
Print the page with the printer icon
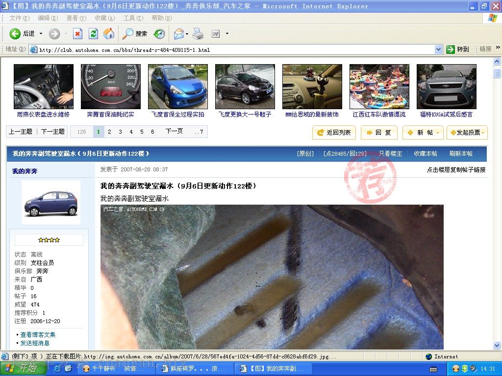point(198,34)
